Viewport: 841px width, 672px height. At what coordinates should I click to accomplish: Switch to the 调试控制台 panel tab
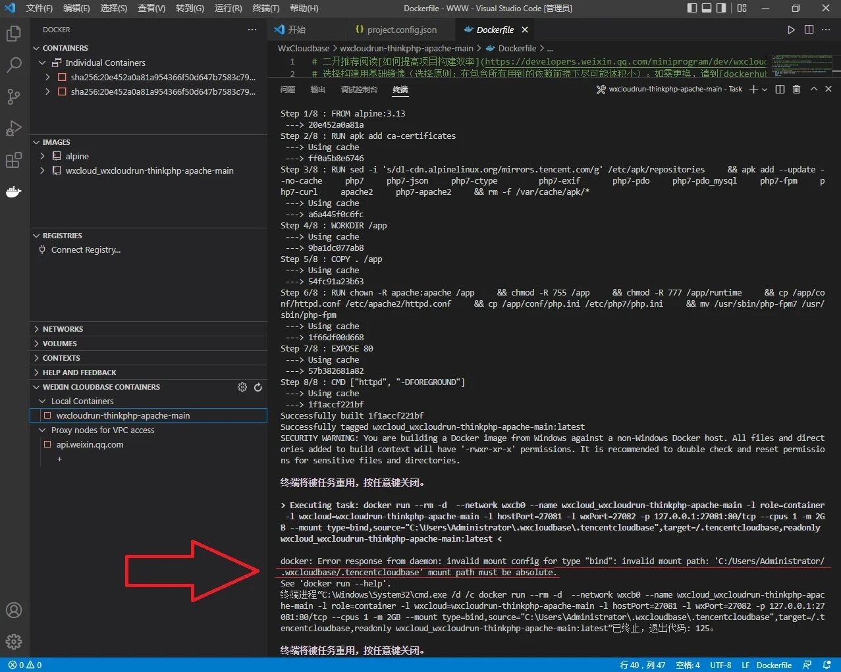click(x=359, y=90)
